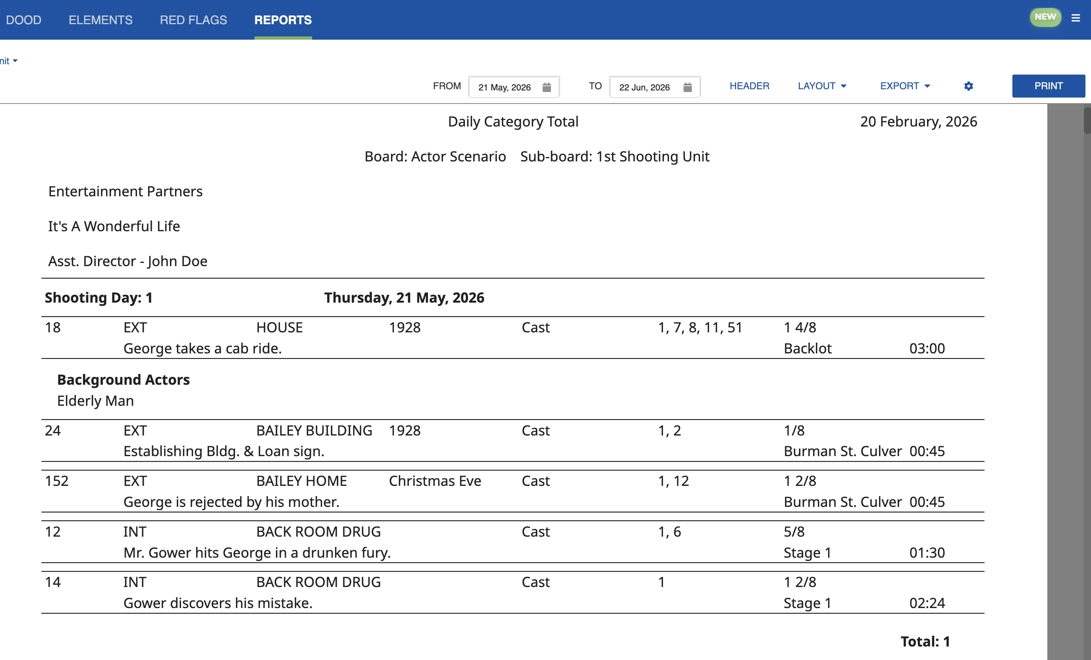Click the NEW badge
The image size is (1091, 660).
1045,17
